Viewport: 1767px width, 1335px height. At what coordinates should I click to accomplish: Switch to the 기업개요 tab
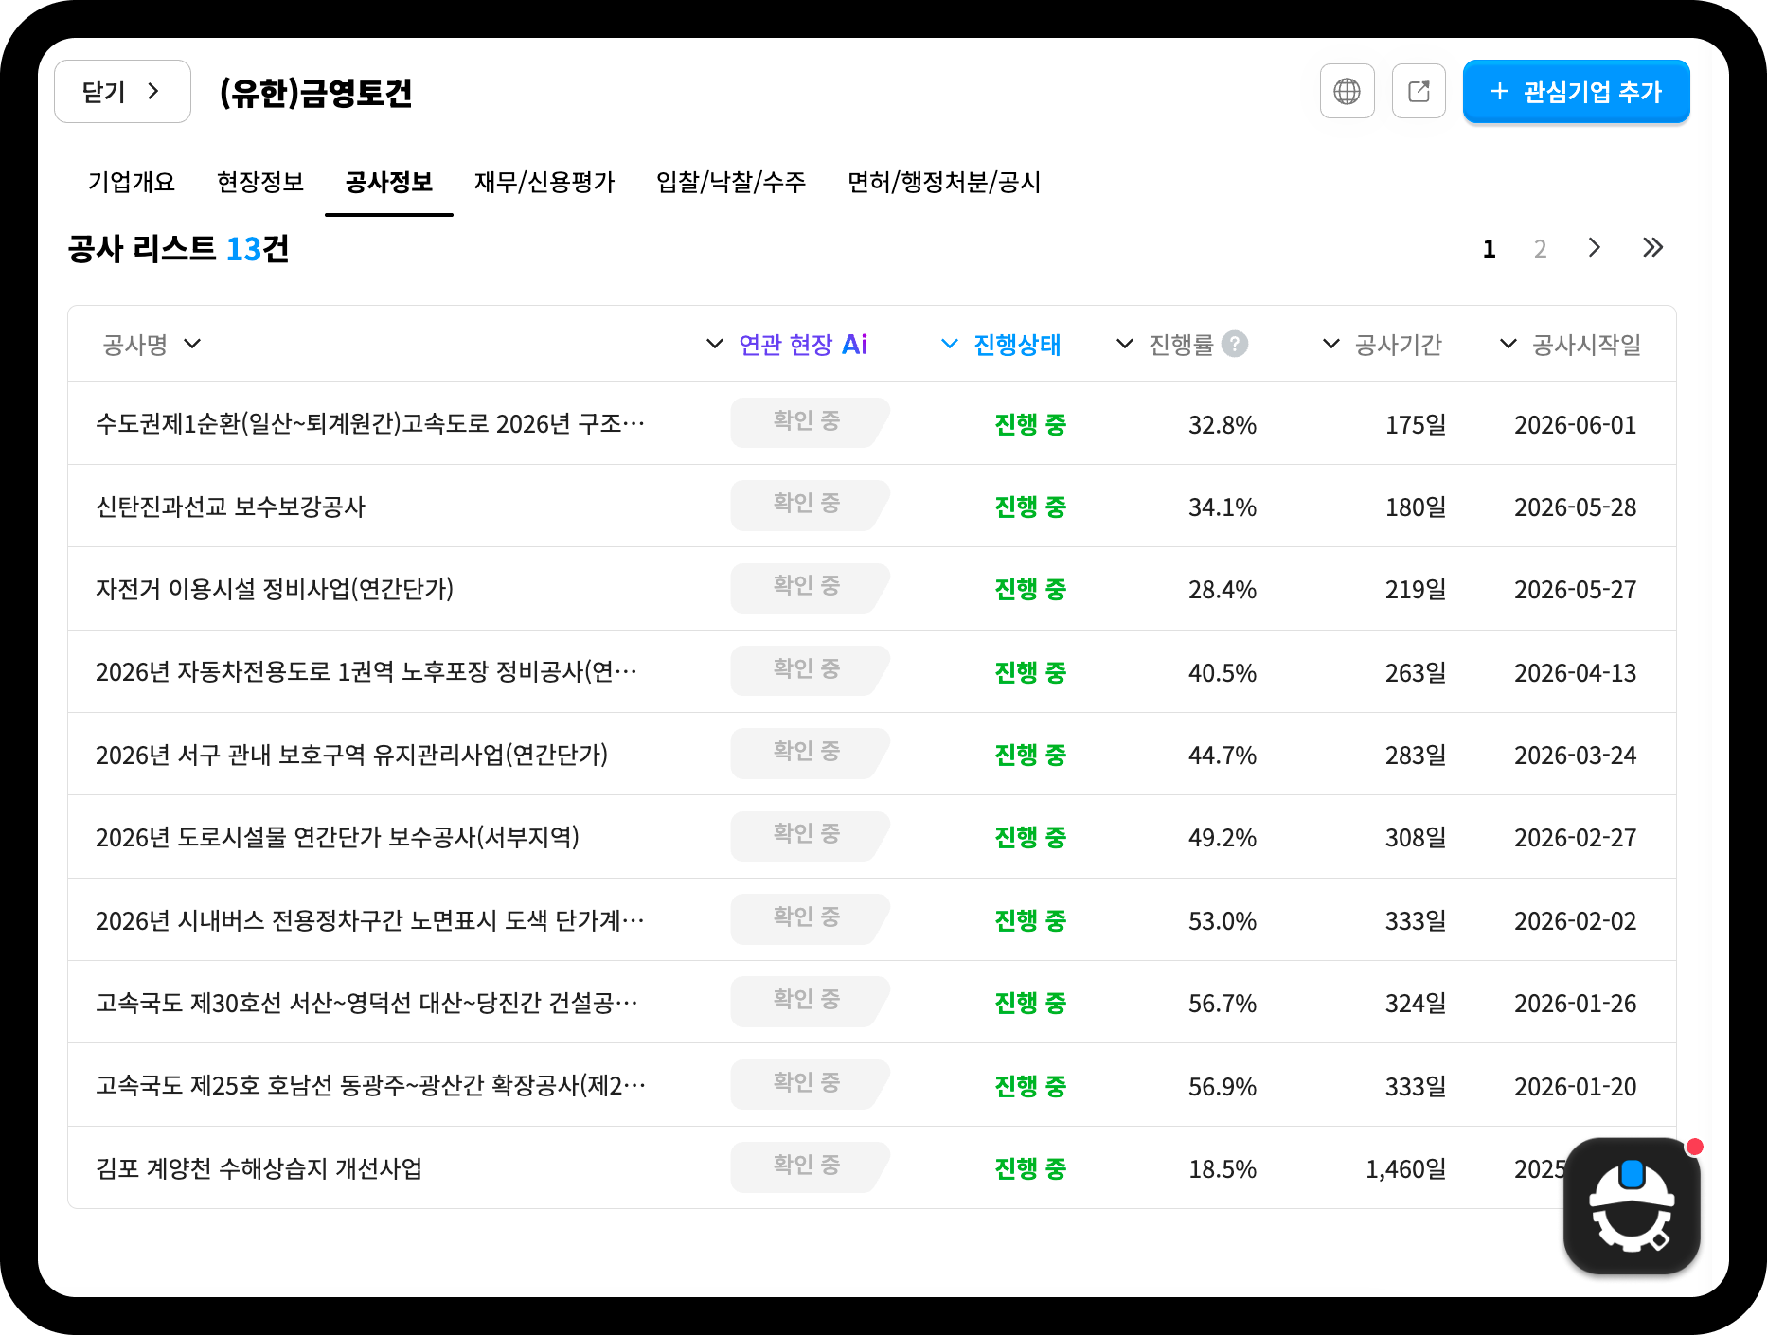[132, 182]
